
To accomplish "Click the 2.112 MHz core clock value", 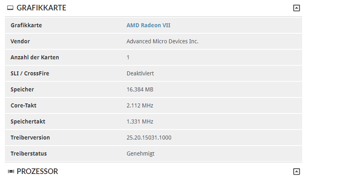I will coord(140,105).
